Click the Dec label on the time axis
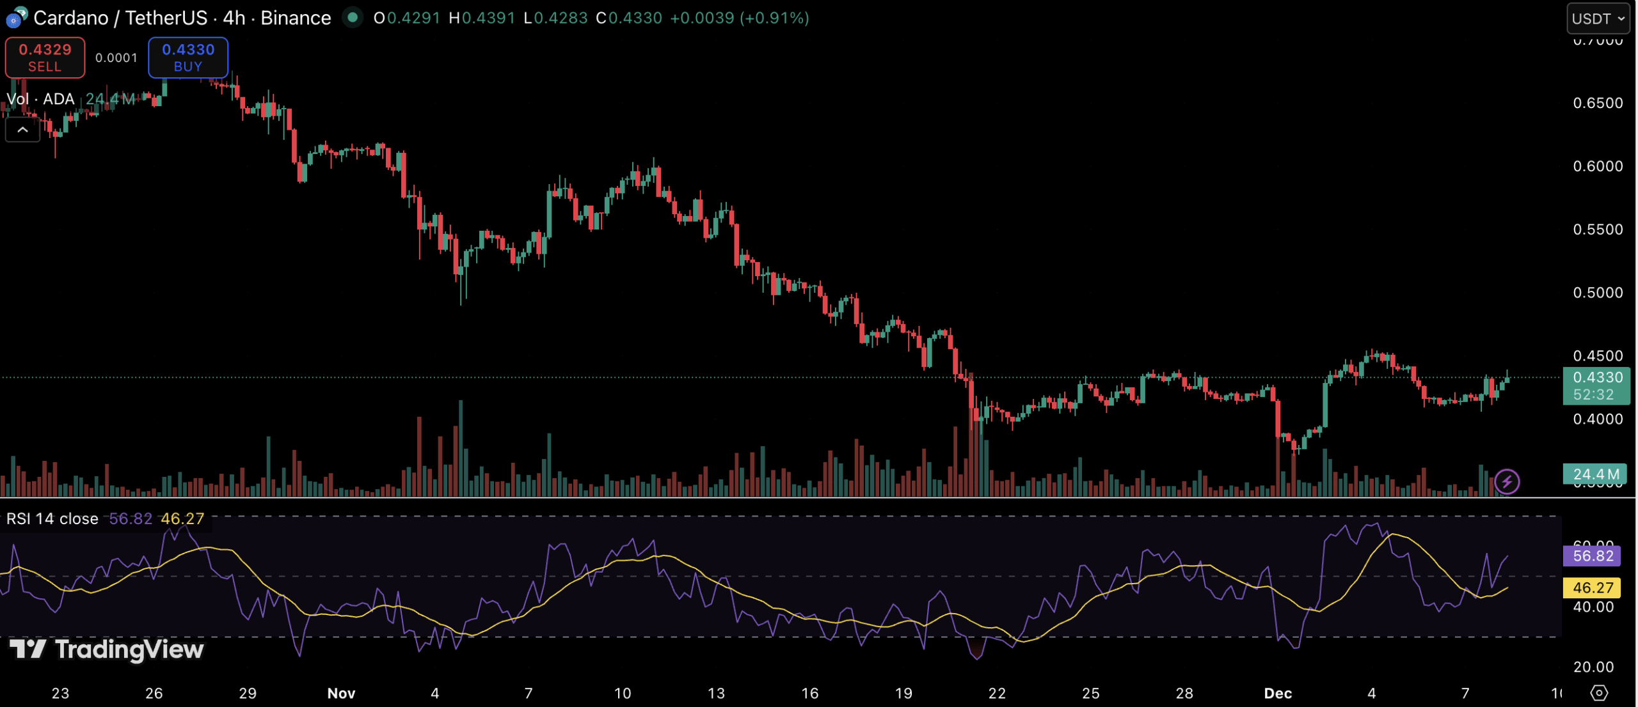This screenshot has height=707, width=1638. [x=1279, y=692]
